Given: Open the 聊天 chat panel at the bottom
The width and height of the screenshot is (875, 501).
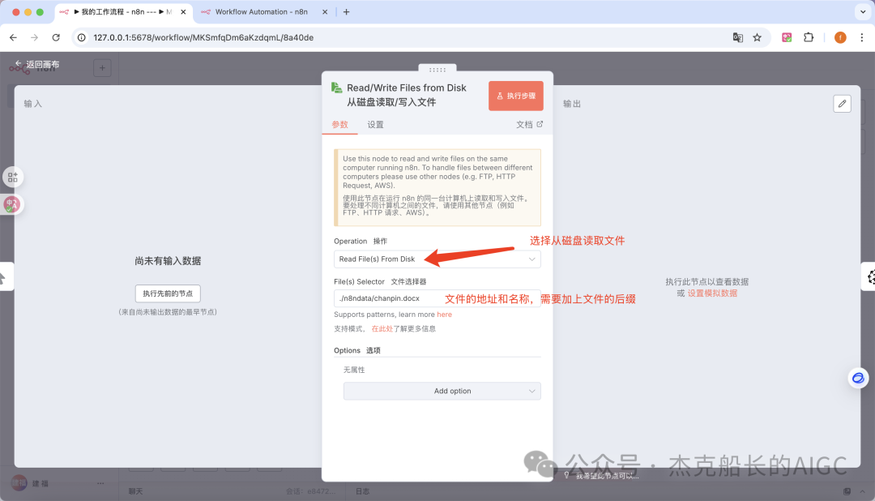Looking at the screenshot, I should (135, 491).
